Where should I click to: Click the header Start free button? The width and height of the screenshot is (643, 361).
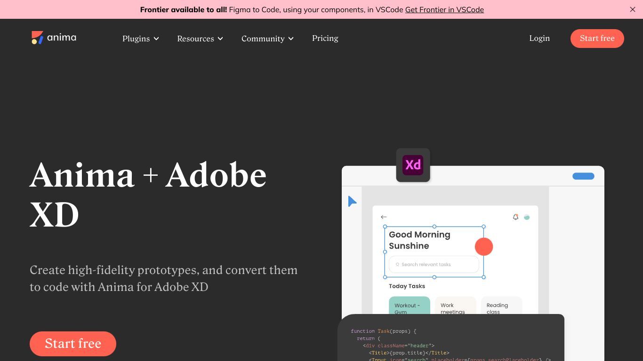[597, 39]
